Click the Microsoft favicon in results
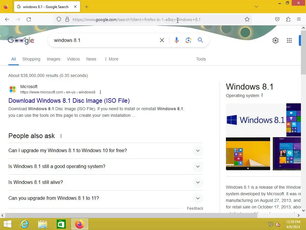Screen dimensions: 306x230 [x=13, y=89]
